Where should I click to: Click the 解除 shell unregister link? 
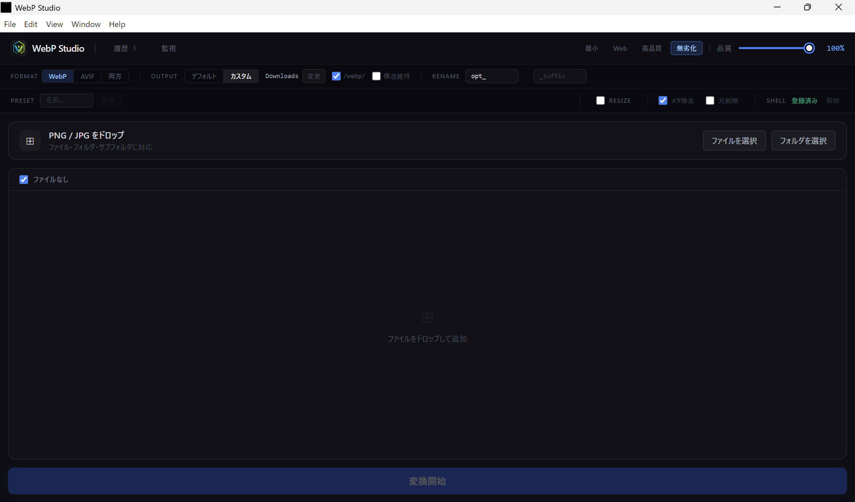tap(832, 100)
